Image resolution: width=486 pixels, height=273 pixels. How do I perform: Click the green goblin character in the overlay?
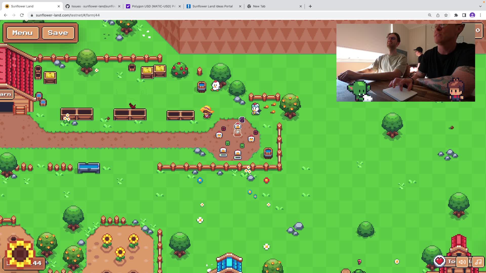pyautogui.click(x=359, y=91)
